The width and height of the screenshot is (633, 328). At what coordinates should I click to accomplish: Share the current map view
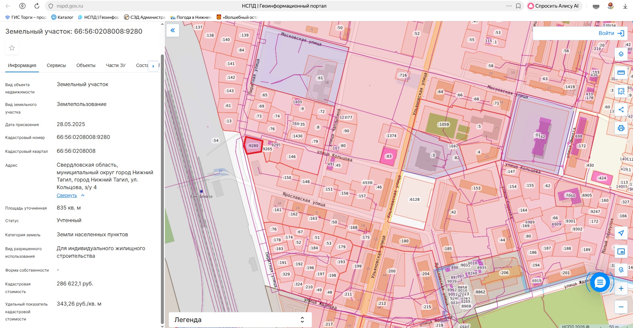point(621,110)
